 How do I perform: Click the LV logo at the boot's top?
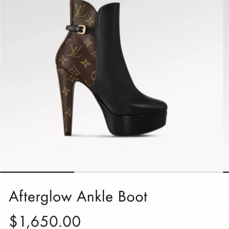coord(80,10)
